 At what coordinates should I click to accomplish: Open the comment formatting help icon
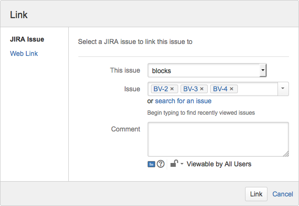(x=160, y=164)
